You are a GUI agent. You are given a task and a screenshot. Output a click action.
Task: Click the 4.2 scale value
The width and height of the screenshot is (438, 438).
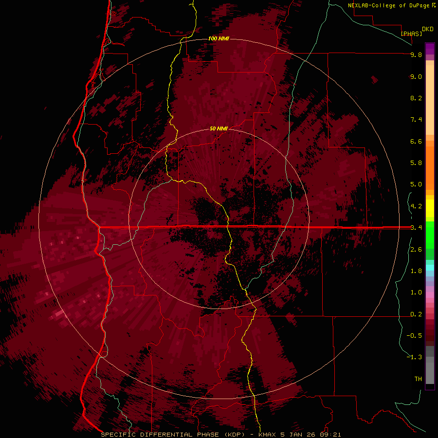tap(416, 206)
